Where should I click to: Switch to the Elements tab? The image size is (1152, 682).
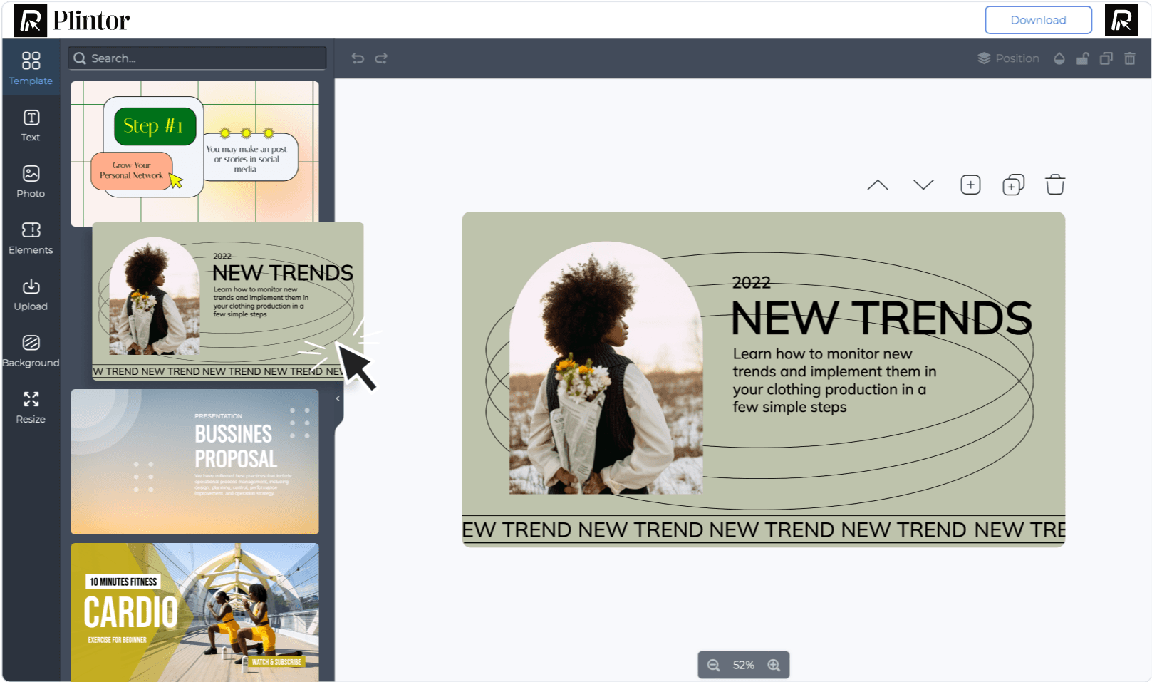pos(31,238)
